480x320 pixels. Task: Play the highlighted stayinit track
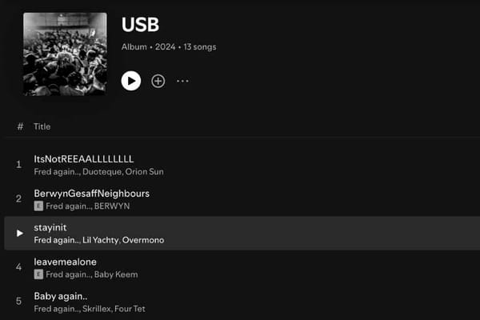(x=20, y=233)
